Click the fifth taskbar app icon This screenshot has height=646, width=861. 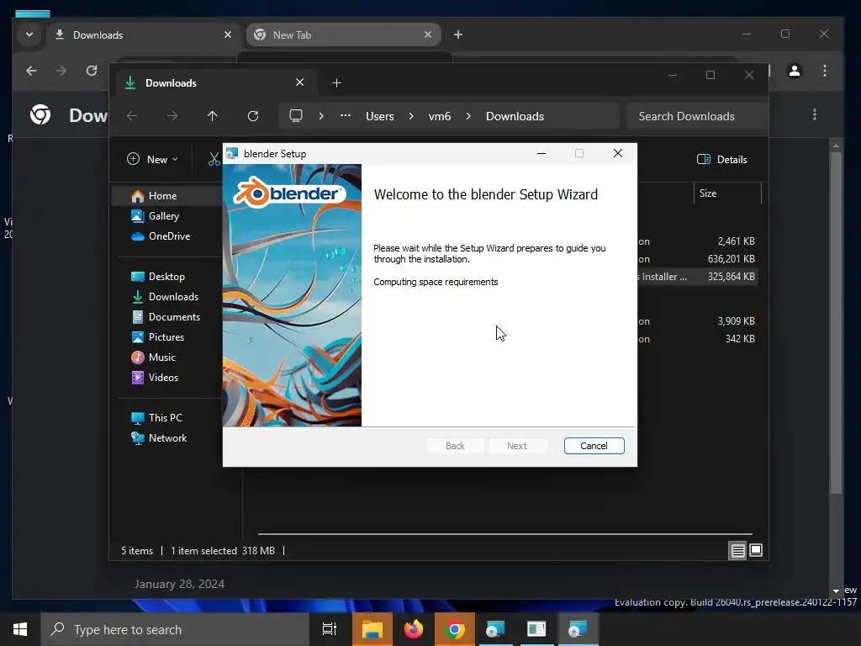click(x=536, y=629)
